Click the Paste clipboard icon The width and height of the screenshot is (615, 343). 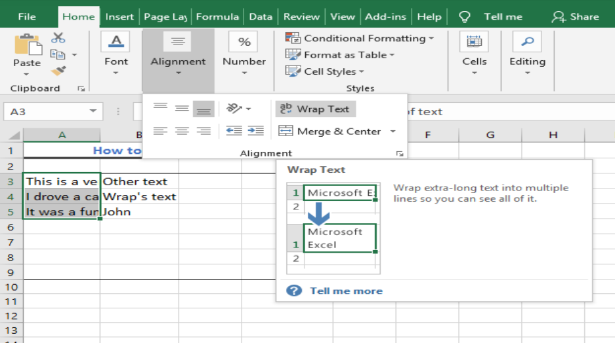[28, 45]
